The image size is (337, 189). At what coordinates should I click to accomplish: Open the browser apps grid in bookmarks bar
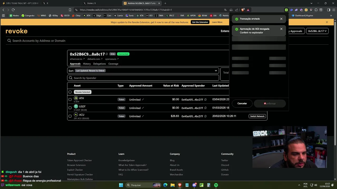[3, 15]
